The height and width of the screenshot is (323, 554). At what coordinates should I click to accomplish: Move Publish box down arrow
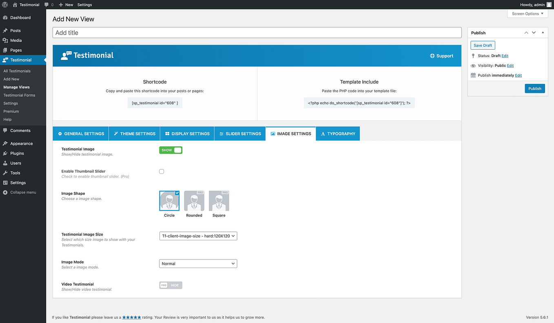point(534,33)
